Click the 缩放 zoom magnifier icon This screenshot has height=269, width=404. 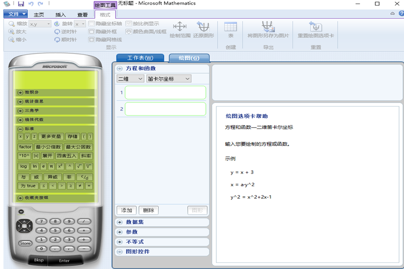coord(11,24)
